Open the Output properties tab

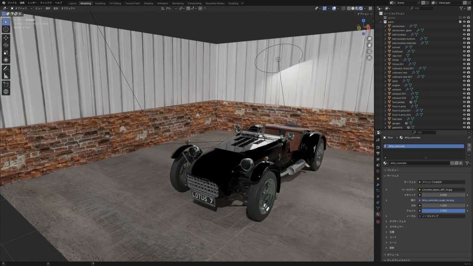click(x=378, y=153)
